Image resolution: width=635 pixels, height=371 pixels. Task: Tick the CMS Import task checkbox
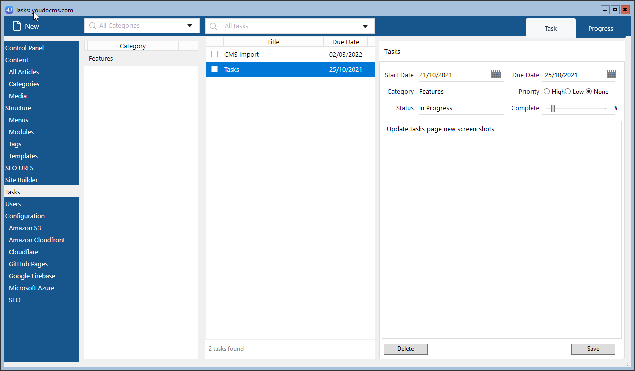click(215, 54)
